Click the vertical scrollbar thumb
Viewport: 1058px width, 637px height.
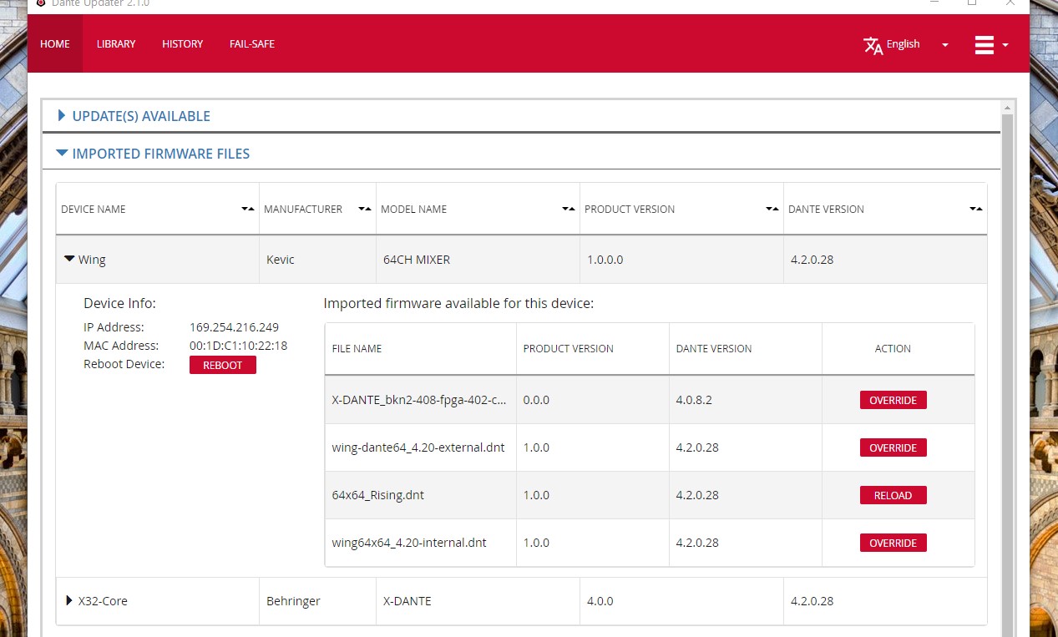[x=1007, y=376]
